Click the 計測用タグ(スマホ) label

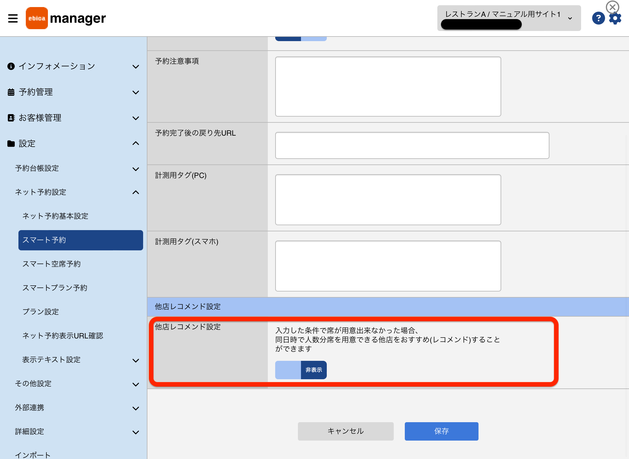pyautogui.click(x=187, y=241)
